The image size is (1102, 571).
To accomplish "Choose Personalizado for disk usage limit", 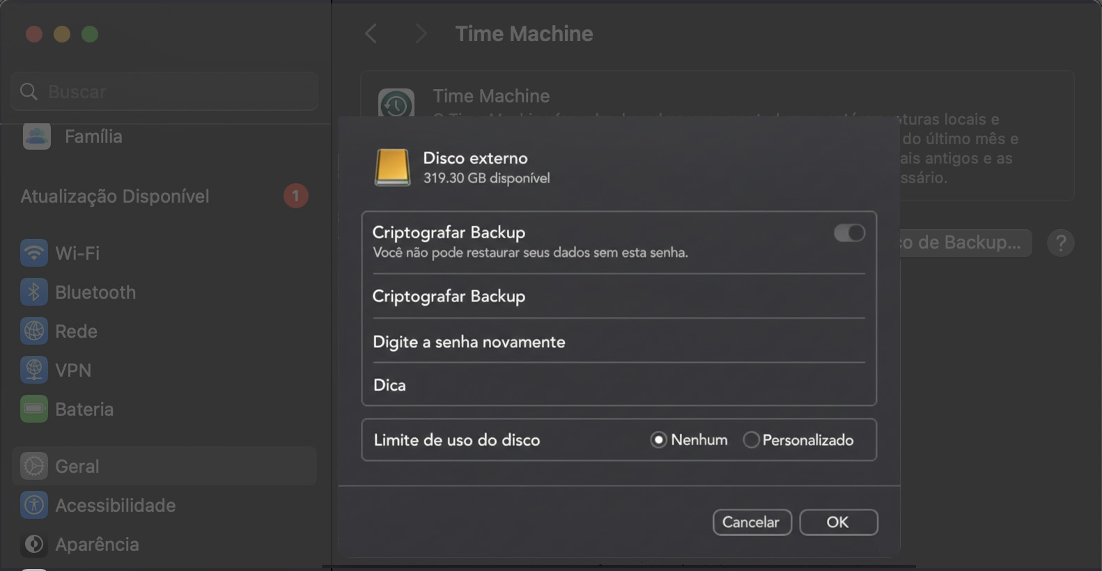I will click(751, 439).
